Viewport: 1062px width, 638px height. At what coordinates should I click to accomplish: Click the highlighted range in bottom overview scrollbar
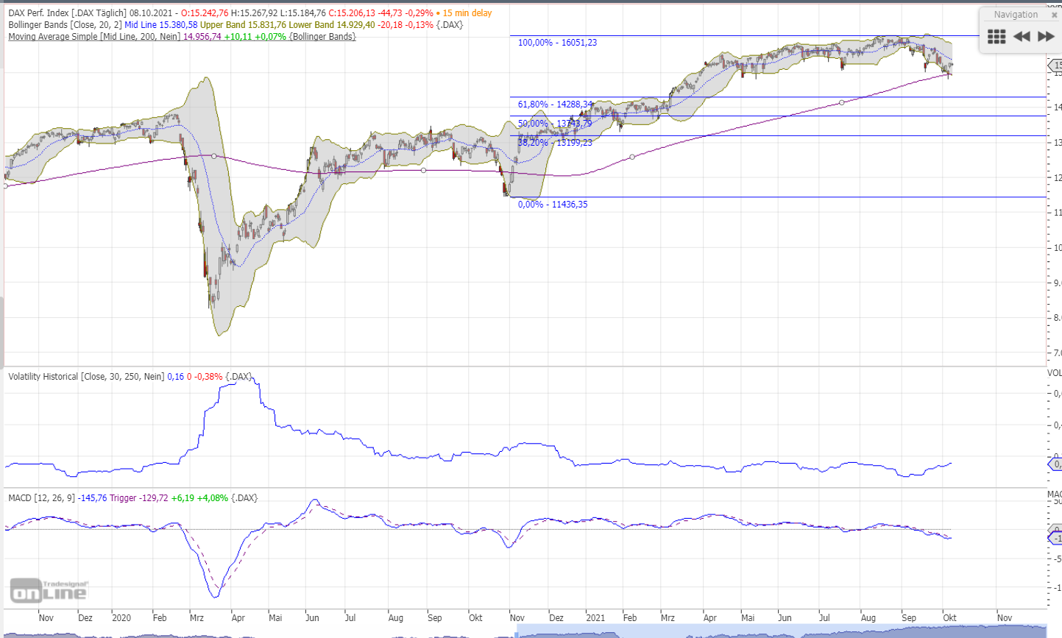point(780,631)
